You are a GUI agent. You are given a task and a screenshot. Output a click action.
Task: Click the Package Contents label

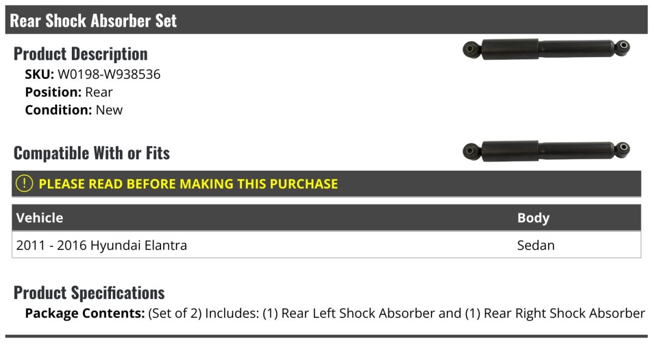coord(85,314)
